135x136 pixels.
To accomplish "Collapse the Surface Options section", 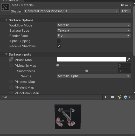I will pyautogui.click(x=6, y=20).
